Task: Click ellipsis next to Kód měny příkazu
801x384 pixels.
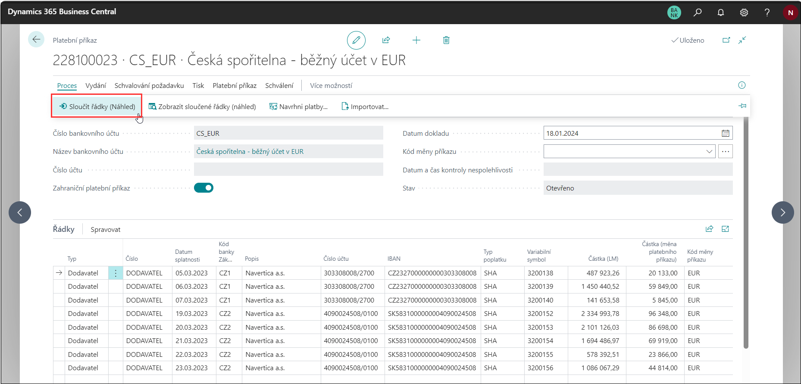Action: 726,151
